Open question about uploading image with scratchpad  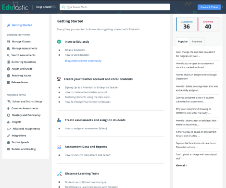pos(196,156)
